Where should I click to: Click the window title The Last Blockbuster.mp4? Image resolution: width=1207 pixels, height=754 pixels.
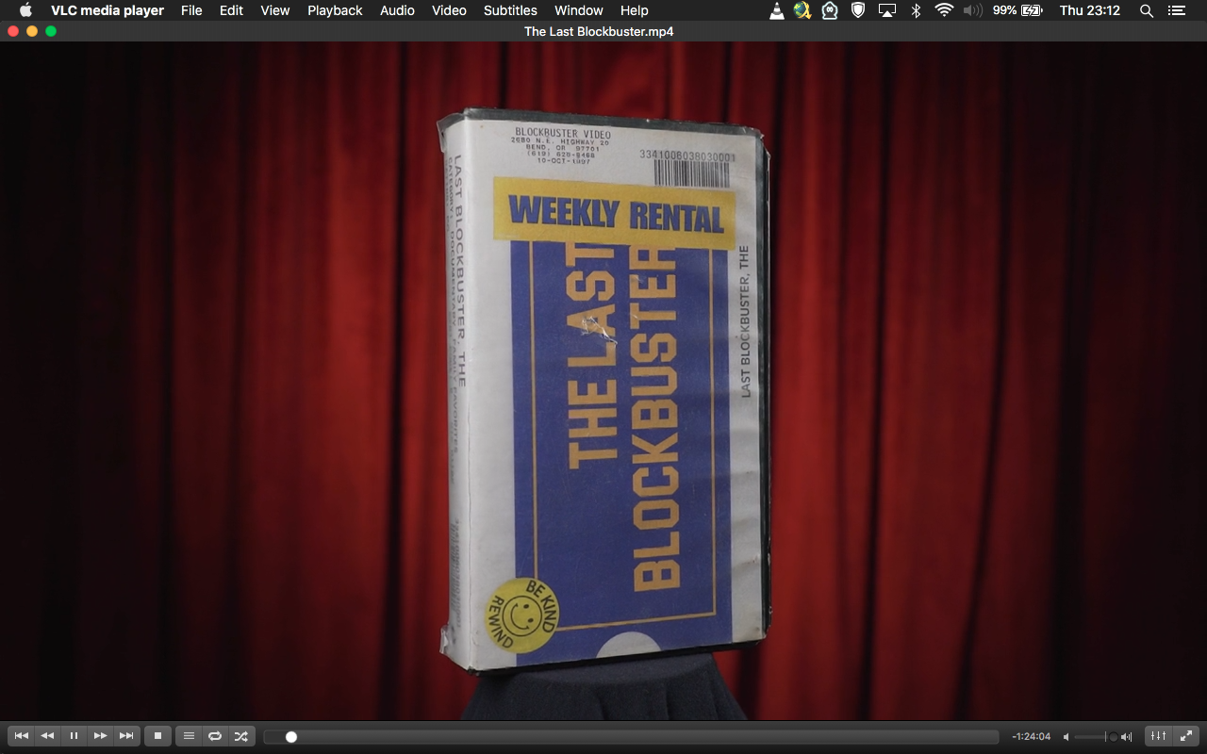[x=599, y=31]
